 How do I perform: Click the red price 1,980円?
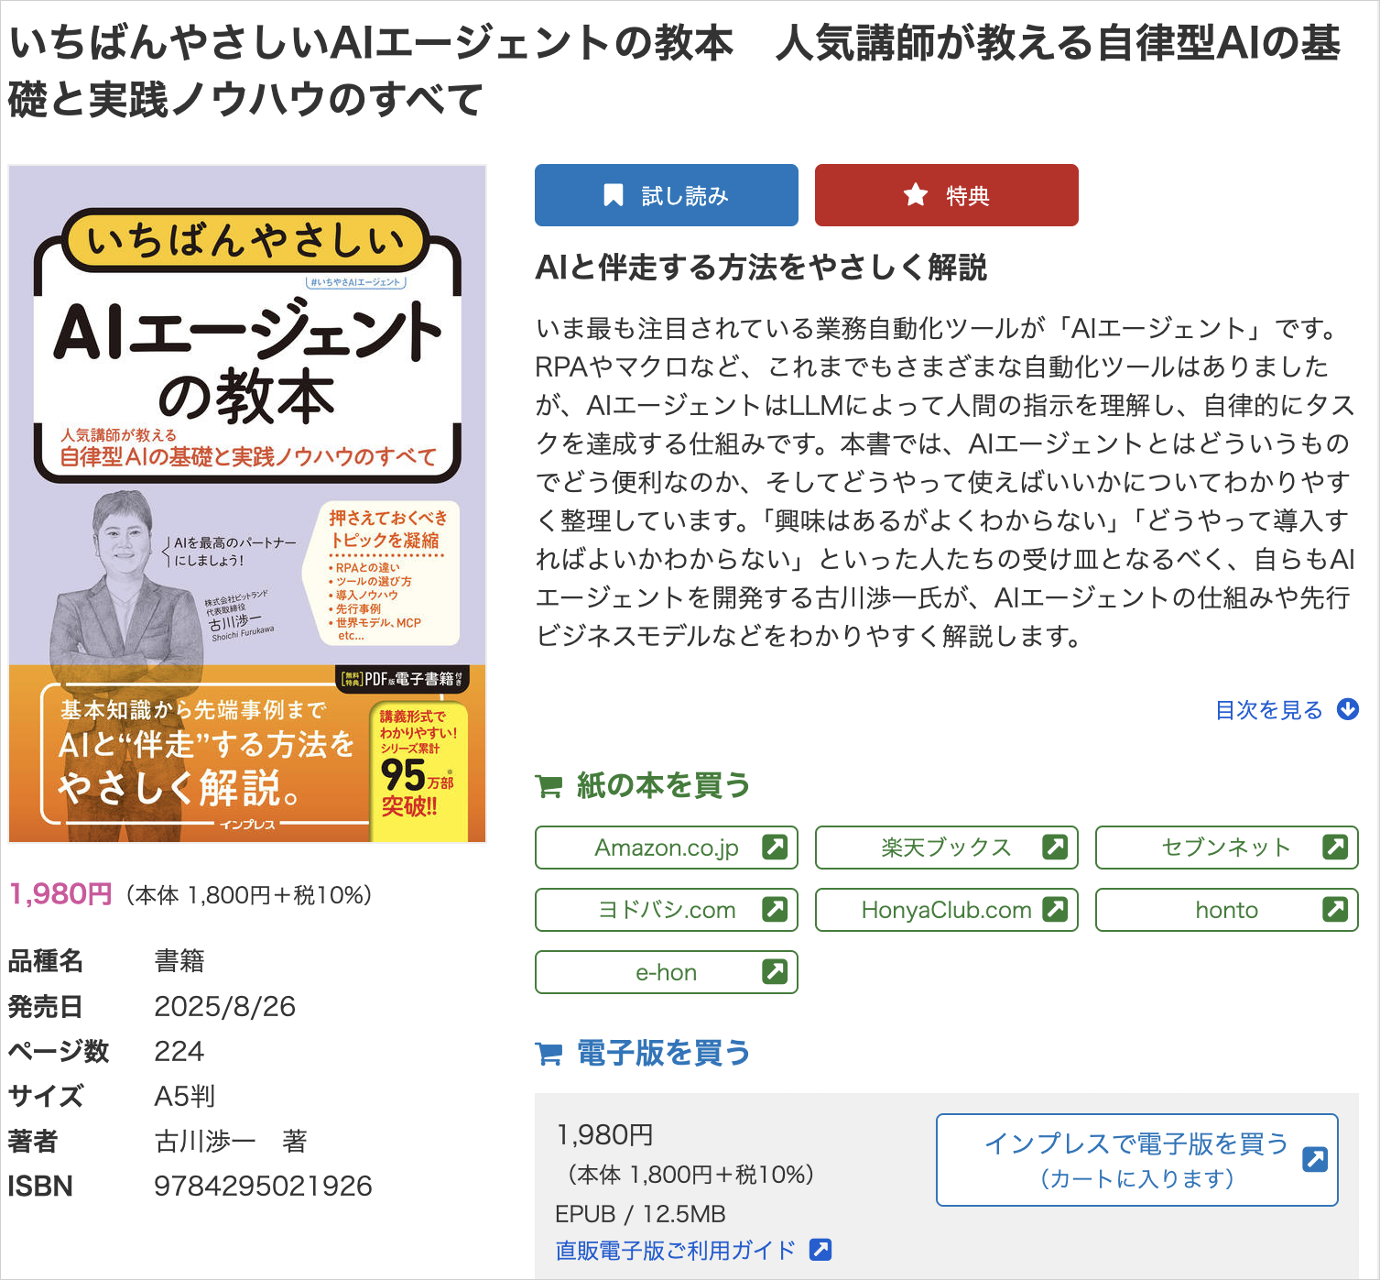coord(60,894)
